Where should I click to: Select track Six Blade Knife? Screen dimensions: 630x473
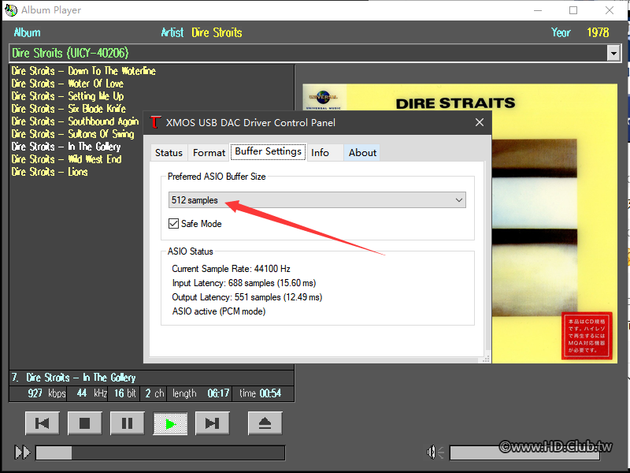coord(69,109)
